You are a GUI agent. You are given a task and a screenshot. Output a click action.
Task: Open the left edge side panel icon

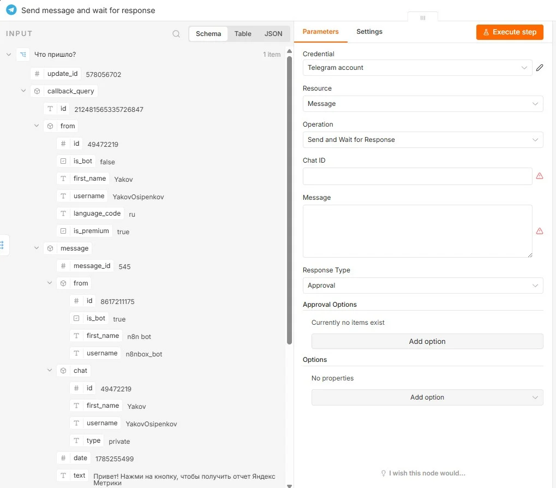click(2, 245)
